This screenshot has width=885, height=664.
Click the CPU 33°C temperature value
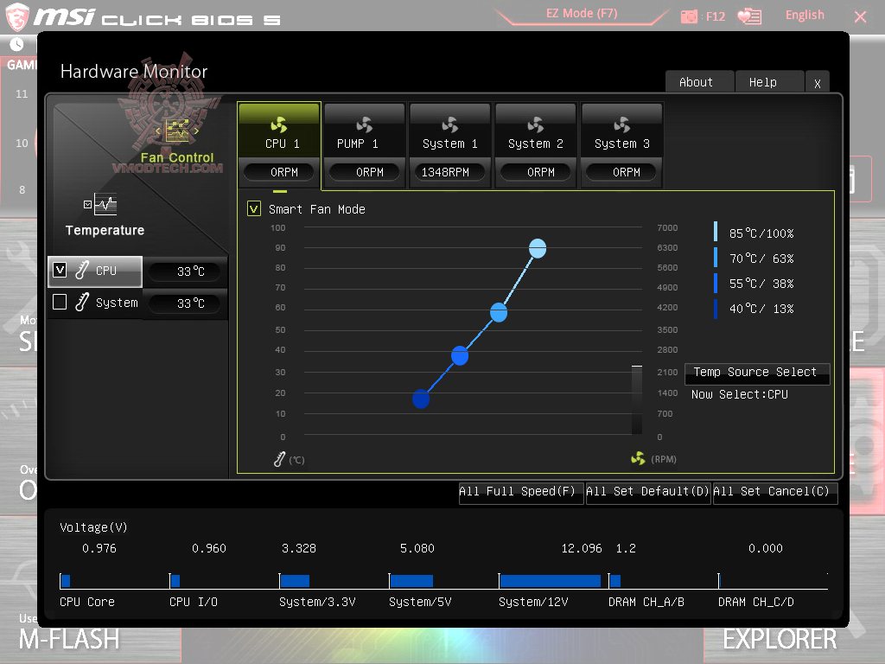[184, 271]
